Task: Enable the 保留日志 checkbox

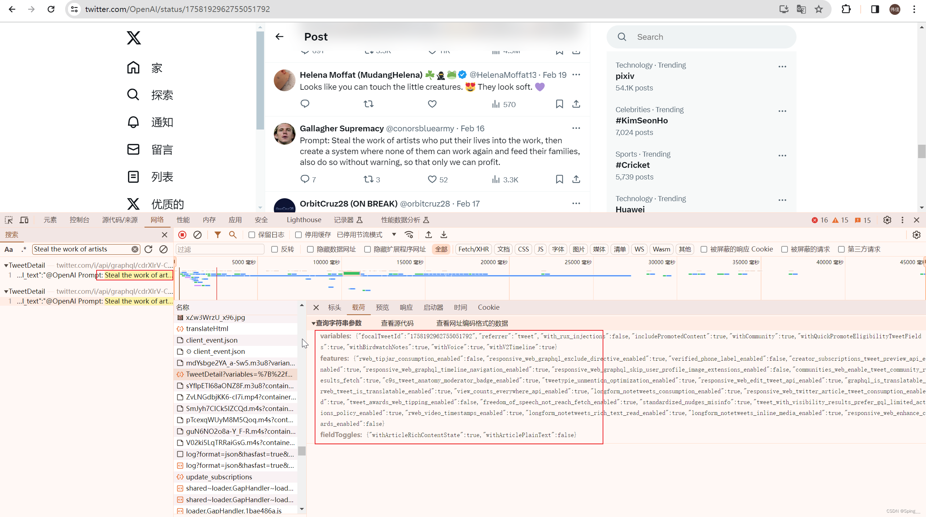Action: [x=251, y=235]
